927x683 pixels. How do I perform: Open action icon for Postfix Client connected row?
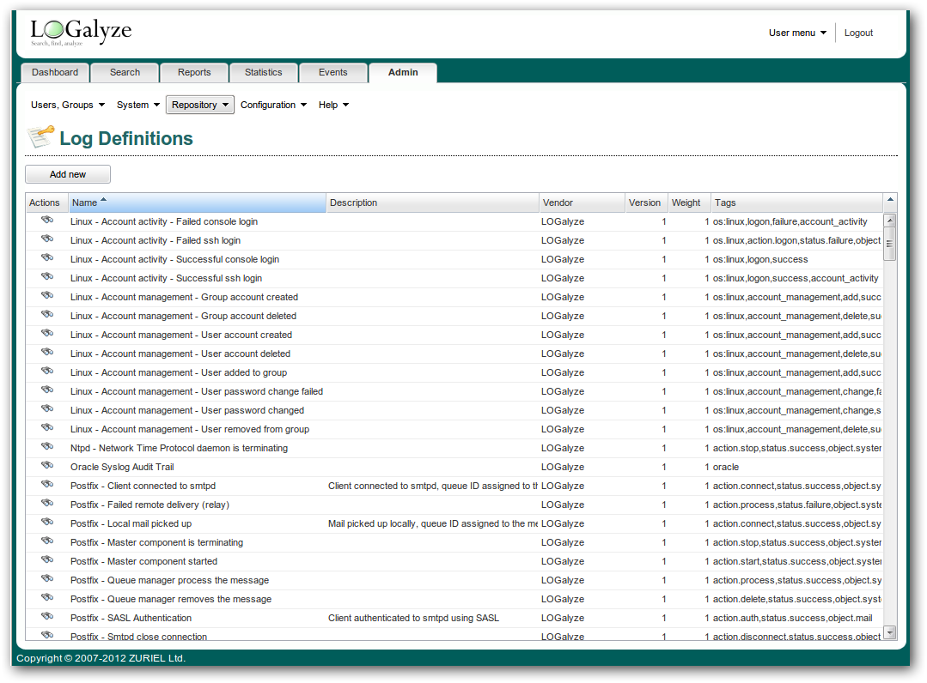click(x=47, y=485)
